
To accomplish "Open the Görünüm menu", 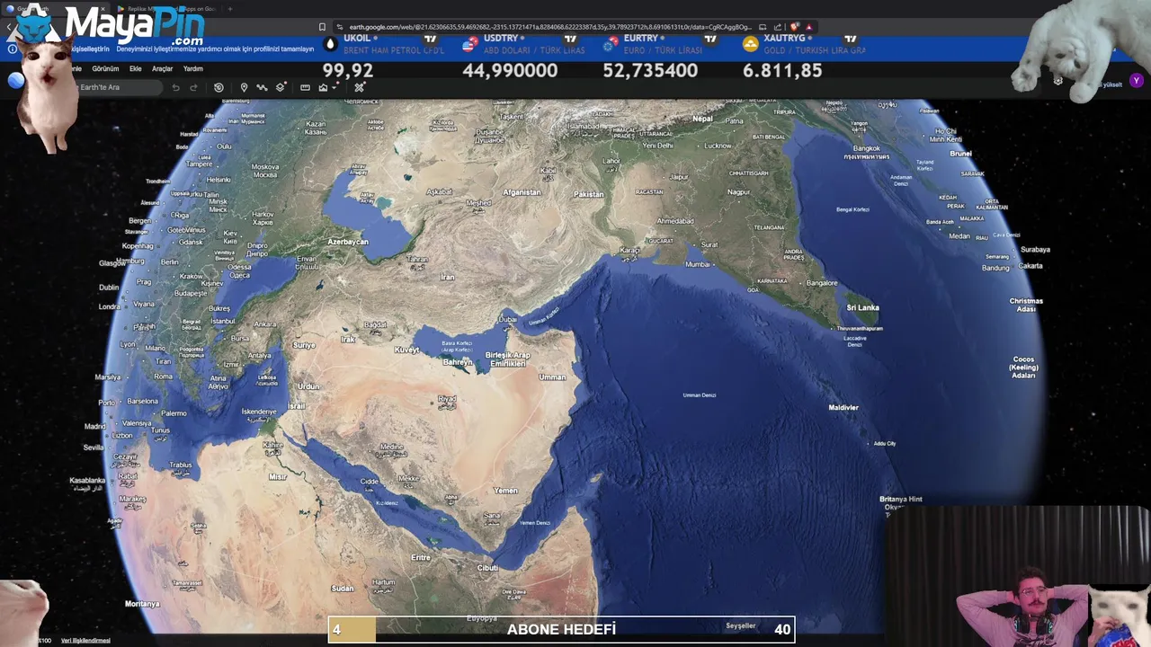I will pyautogui.click(x=105, y=69).
